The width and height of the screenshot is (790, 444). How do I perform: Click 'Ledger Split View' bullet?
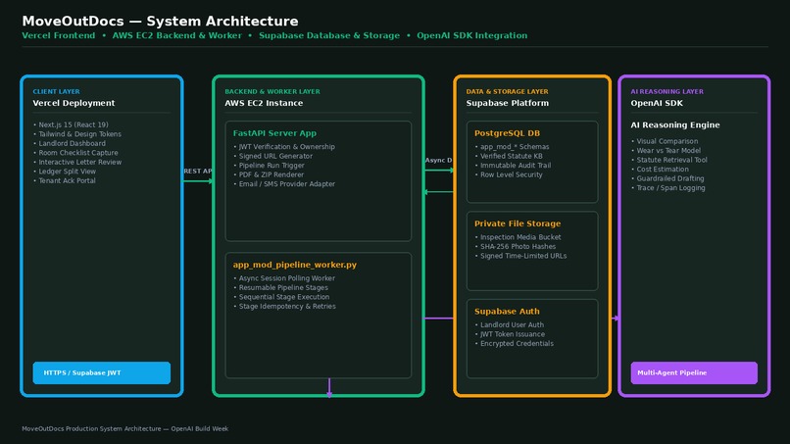coord(65,172)
